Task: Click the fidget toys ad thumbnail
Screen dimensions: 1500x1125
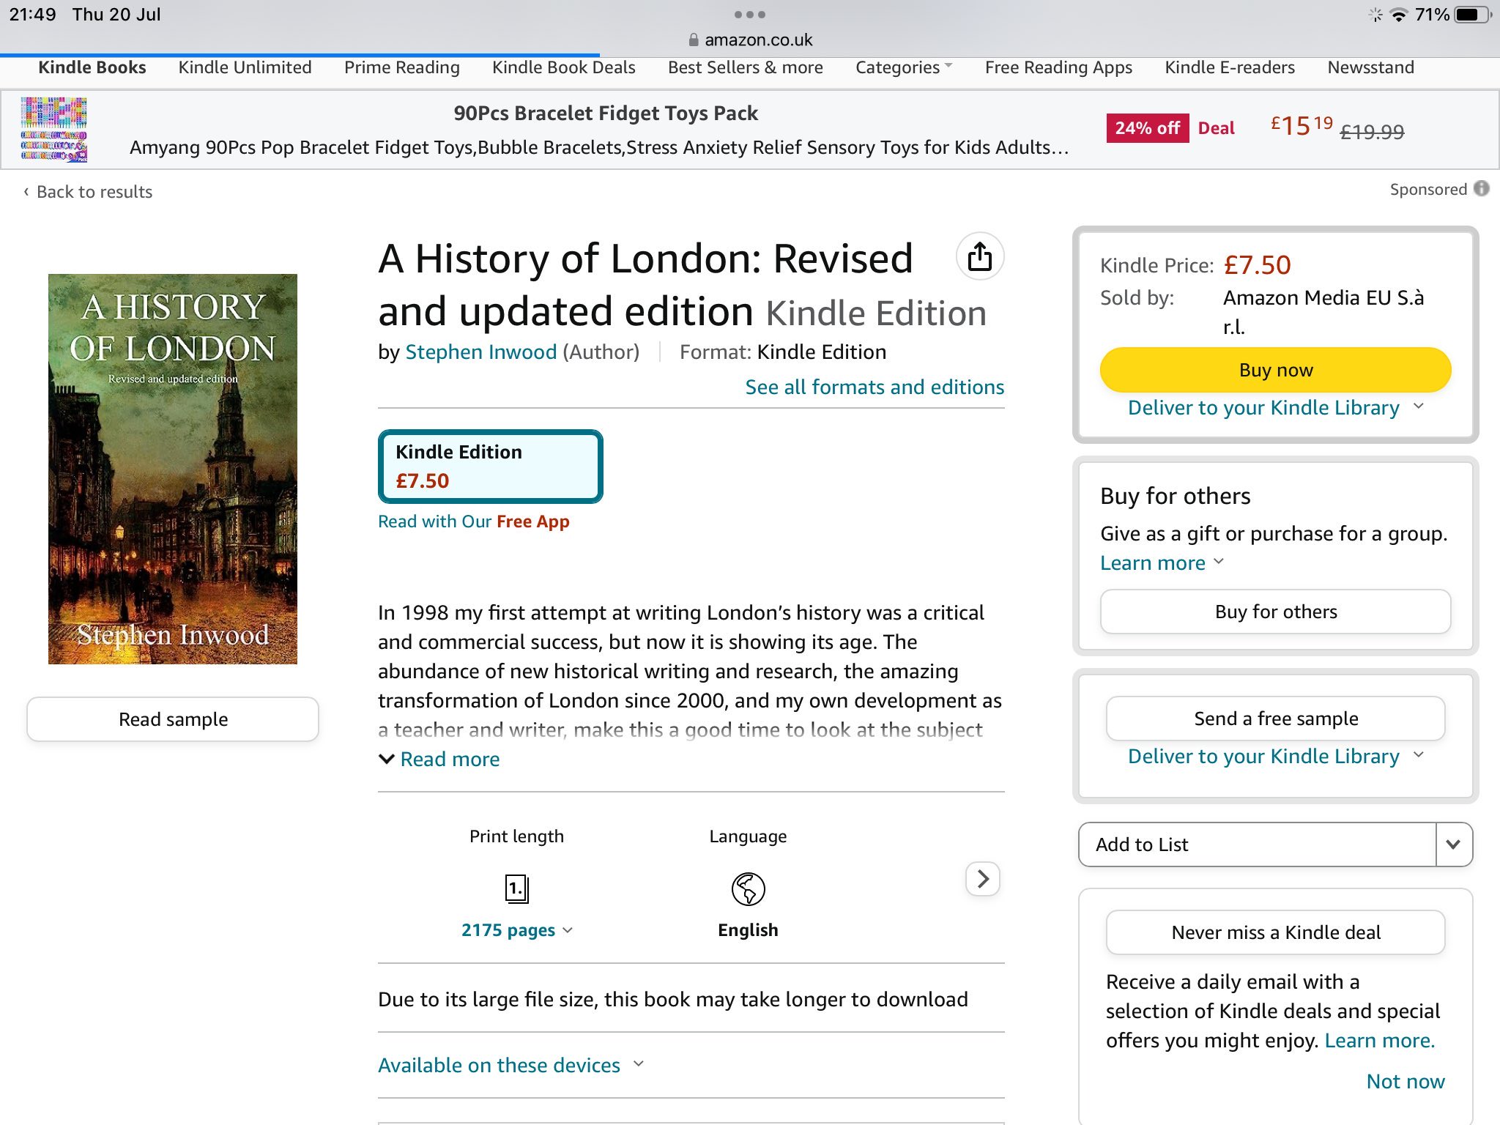Action: (54, 130)
